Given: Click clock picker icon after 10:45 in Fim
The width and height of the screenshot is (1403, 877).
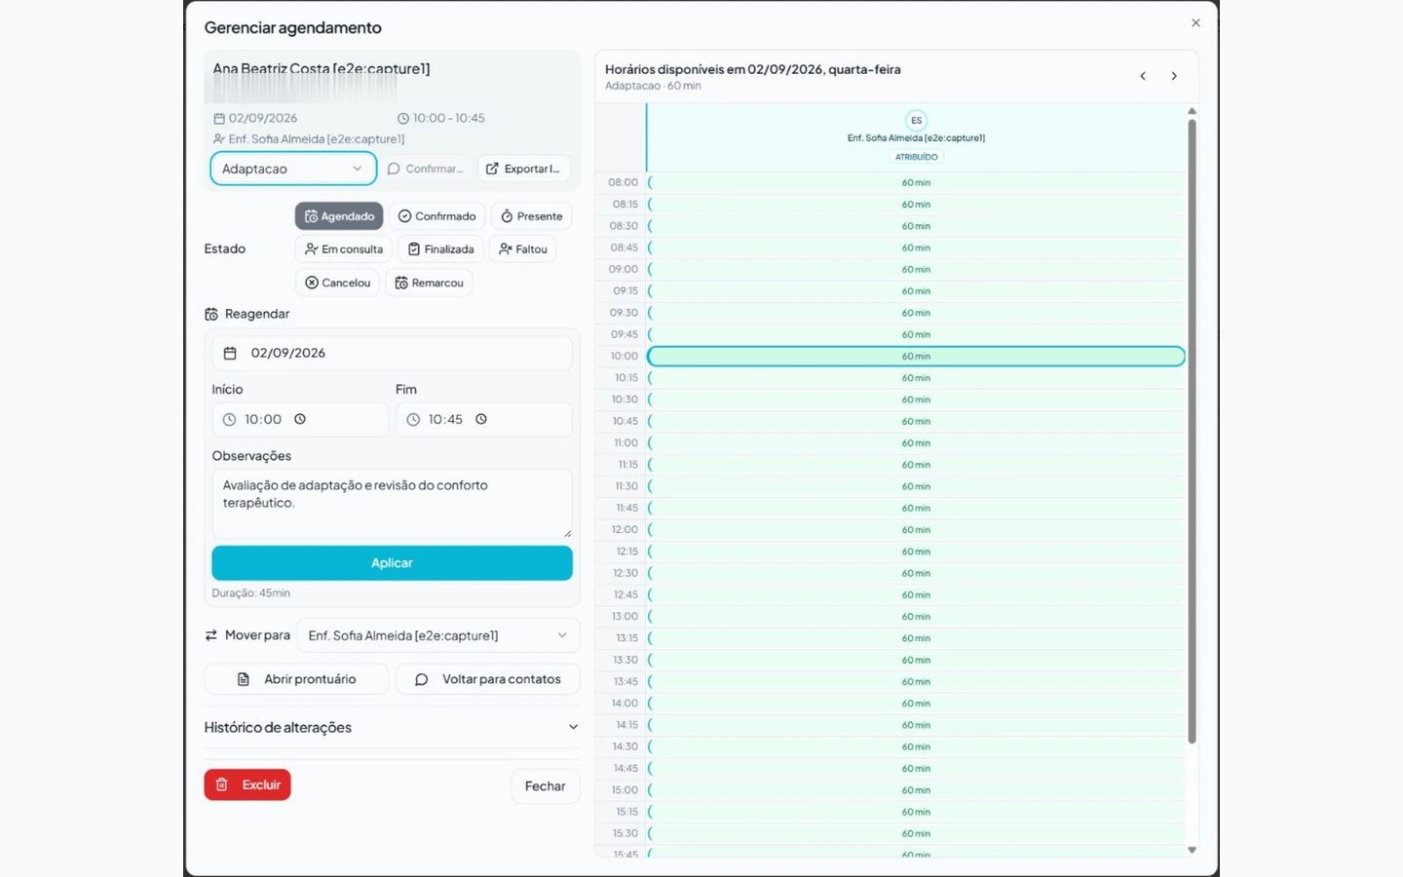Looking at the screenshot, I should pos(481,419).
